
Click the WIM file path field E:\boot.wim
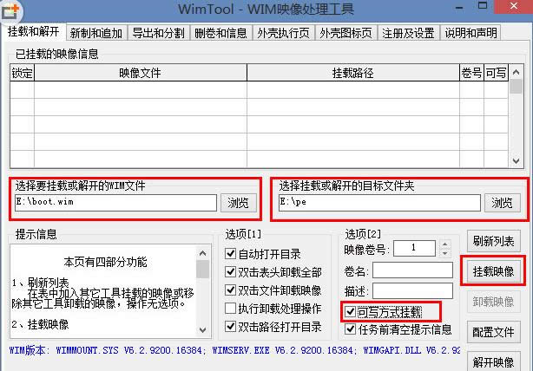116,203
